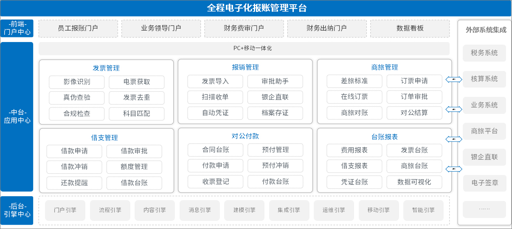
Task: Choose 商旅对账
Action: pos(354,113)
